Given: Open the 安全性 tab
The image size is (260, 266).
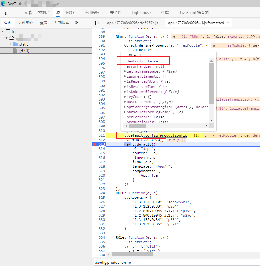Looking at the screenshot, I should click(x=116, y=13).
